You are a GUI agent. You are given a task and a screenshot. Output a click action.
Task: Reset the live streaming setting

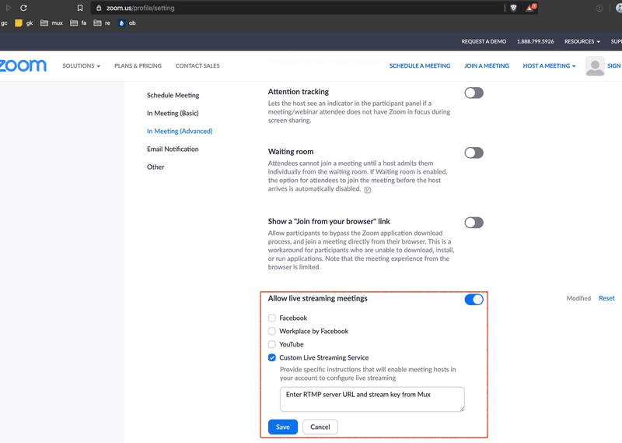click(606, 298)
